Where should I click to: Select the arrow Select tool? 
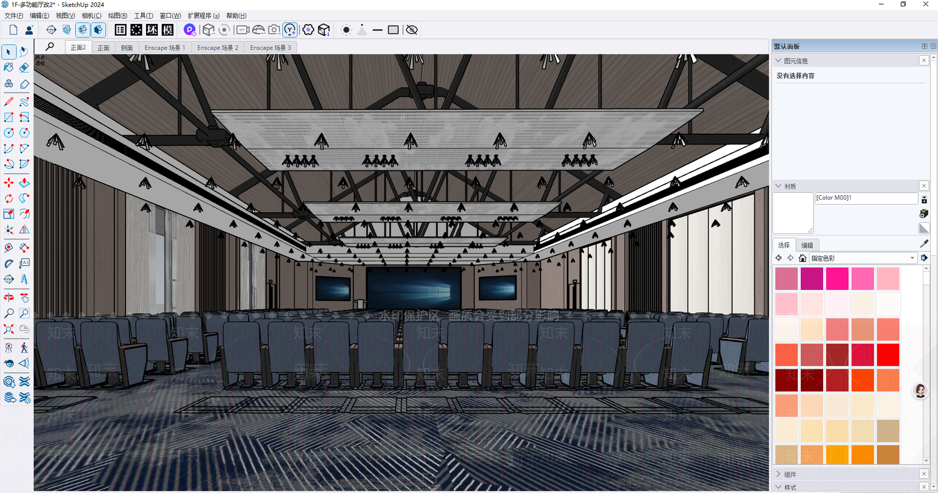click(9, 52)
